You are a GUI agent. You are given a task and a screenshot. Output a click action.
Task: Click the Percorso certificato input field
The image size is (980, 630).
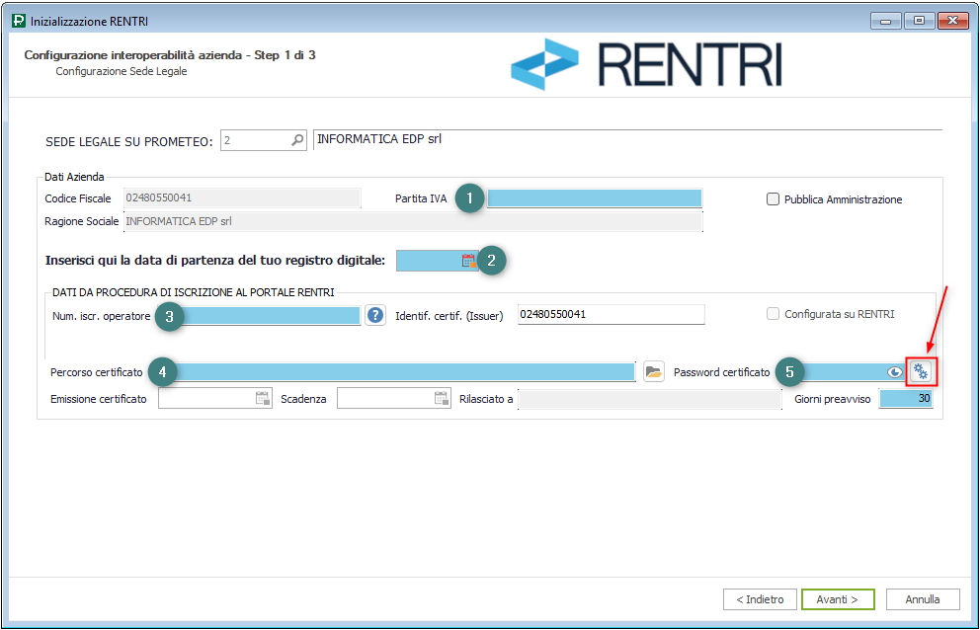(x=405, y=371)
